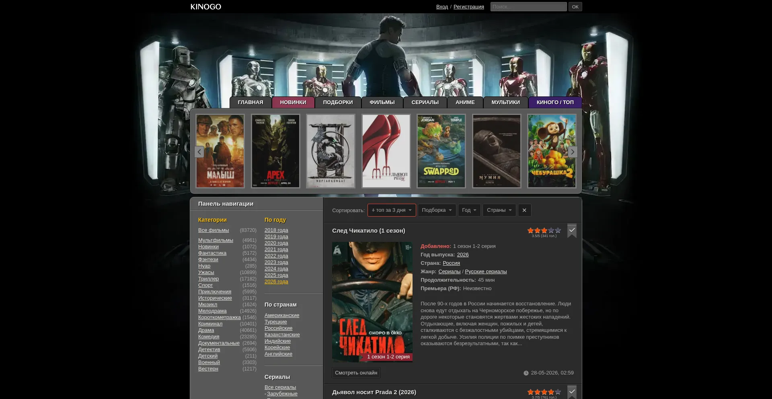Screen dimensions: 772x399
Task: Open the След Чикатило large poster
Action: tap(372, 302)
